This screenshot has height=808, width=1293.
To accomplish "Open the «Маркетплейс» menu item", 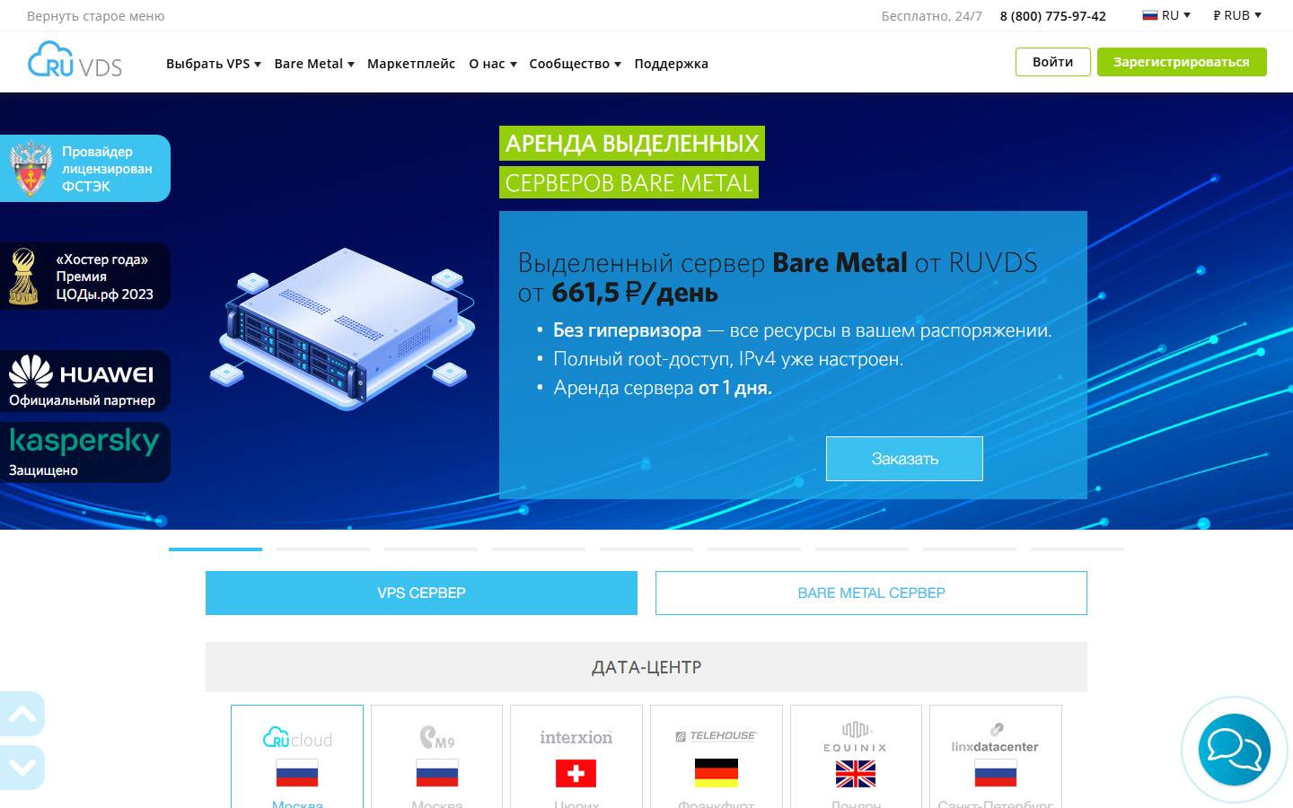I will pos(411,64).
